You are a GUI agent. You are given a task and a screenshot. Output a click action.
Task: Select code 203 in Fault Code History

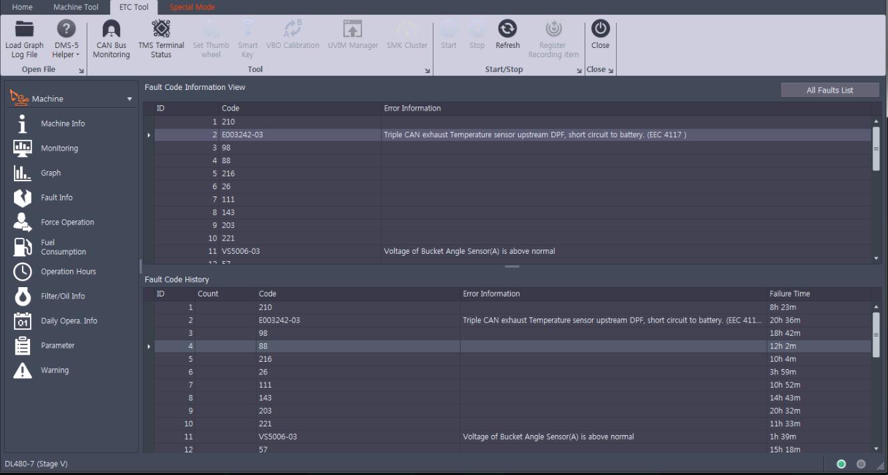point(513,410)
